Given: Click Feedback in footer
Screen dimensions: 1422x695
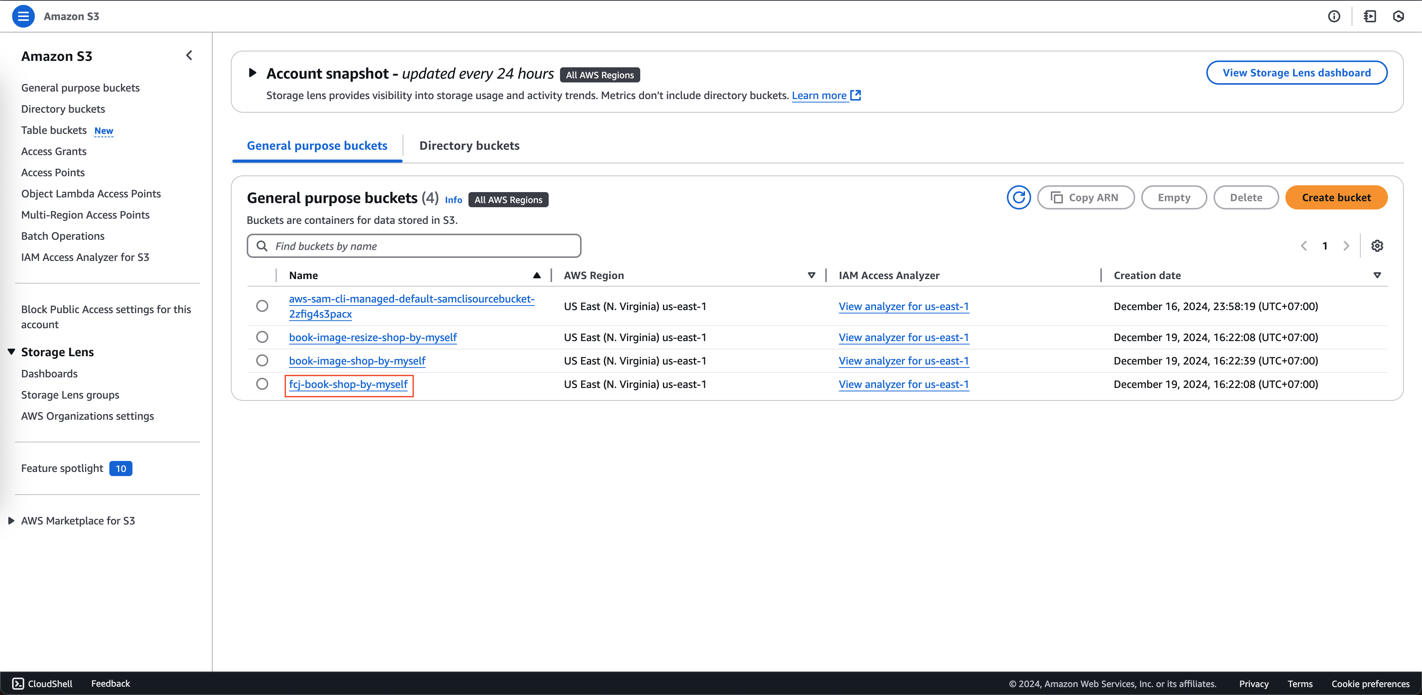Looking at the screenshot, I should point(110,683).
